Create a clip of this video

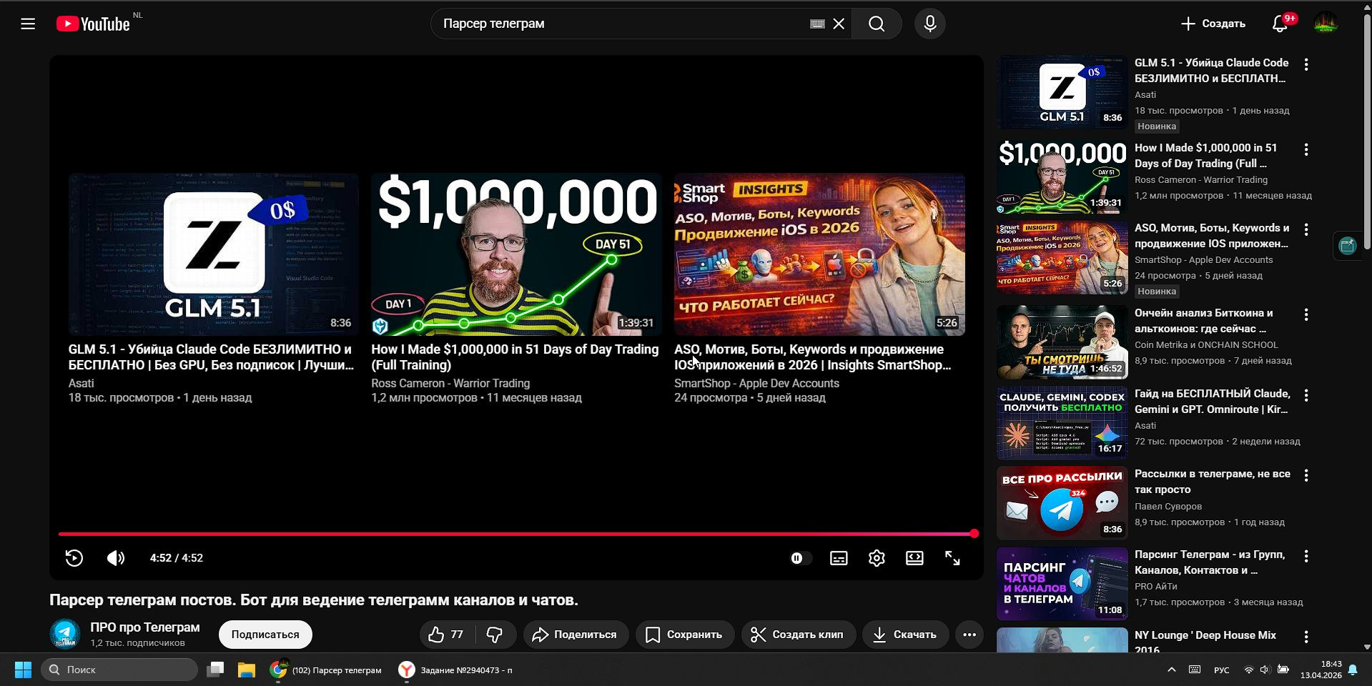798,635
